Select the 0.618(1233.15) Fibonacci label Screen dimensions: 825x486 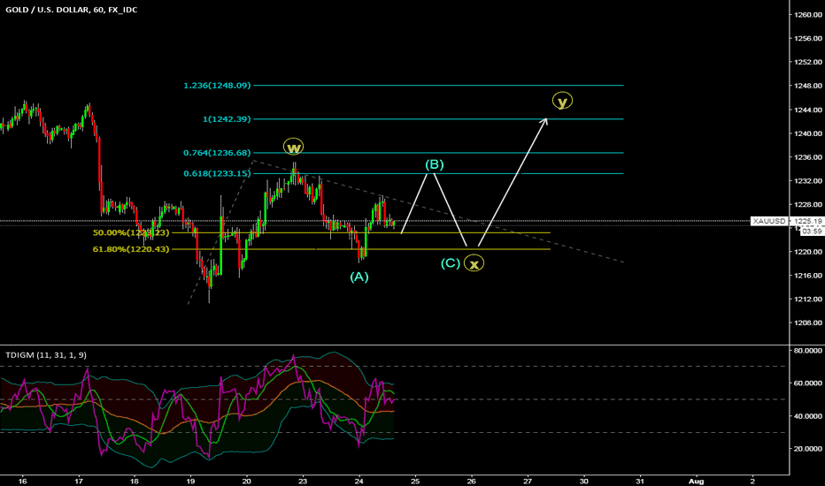point(217,173)
